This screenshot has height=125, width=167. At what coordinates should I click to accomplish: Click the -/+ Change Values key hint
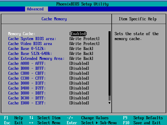[x=88, y=118]
